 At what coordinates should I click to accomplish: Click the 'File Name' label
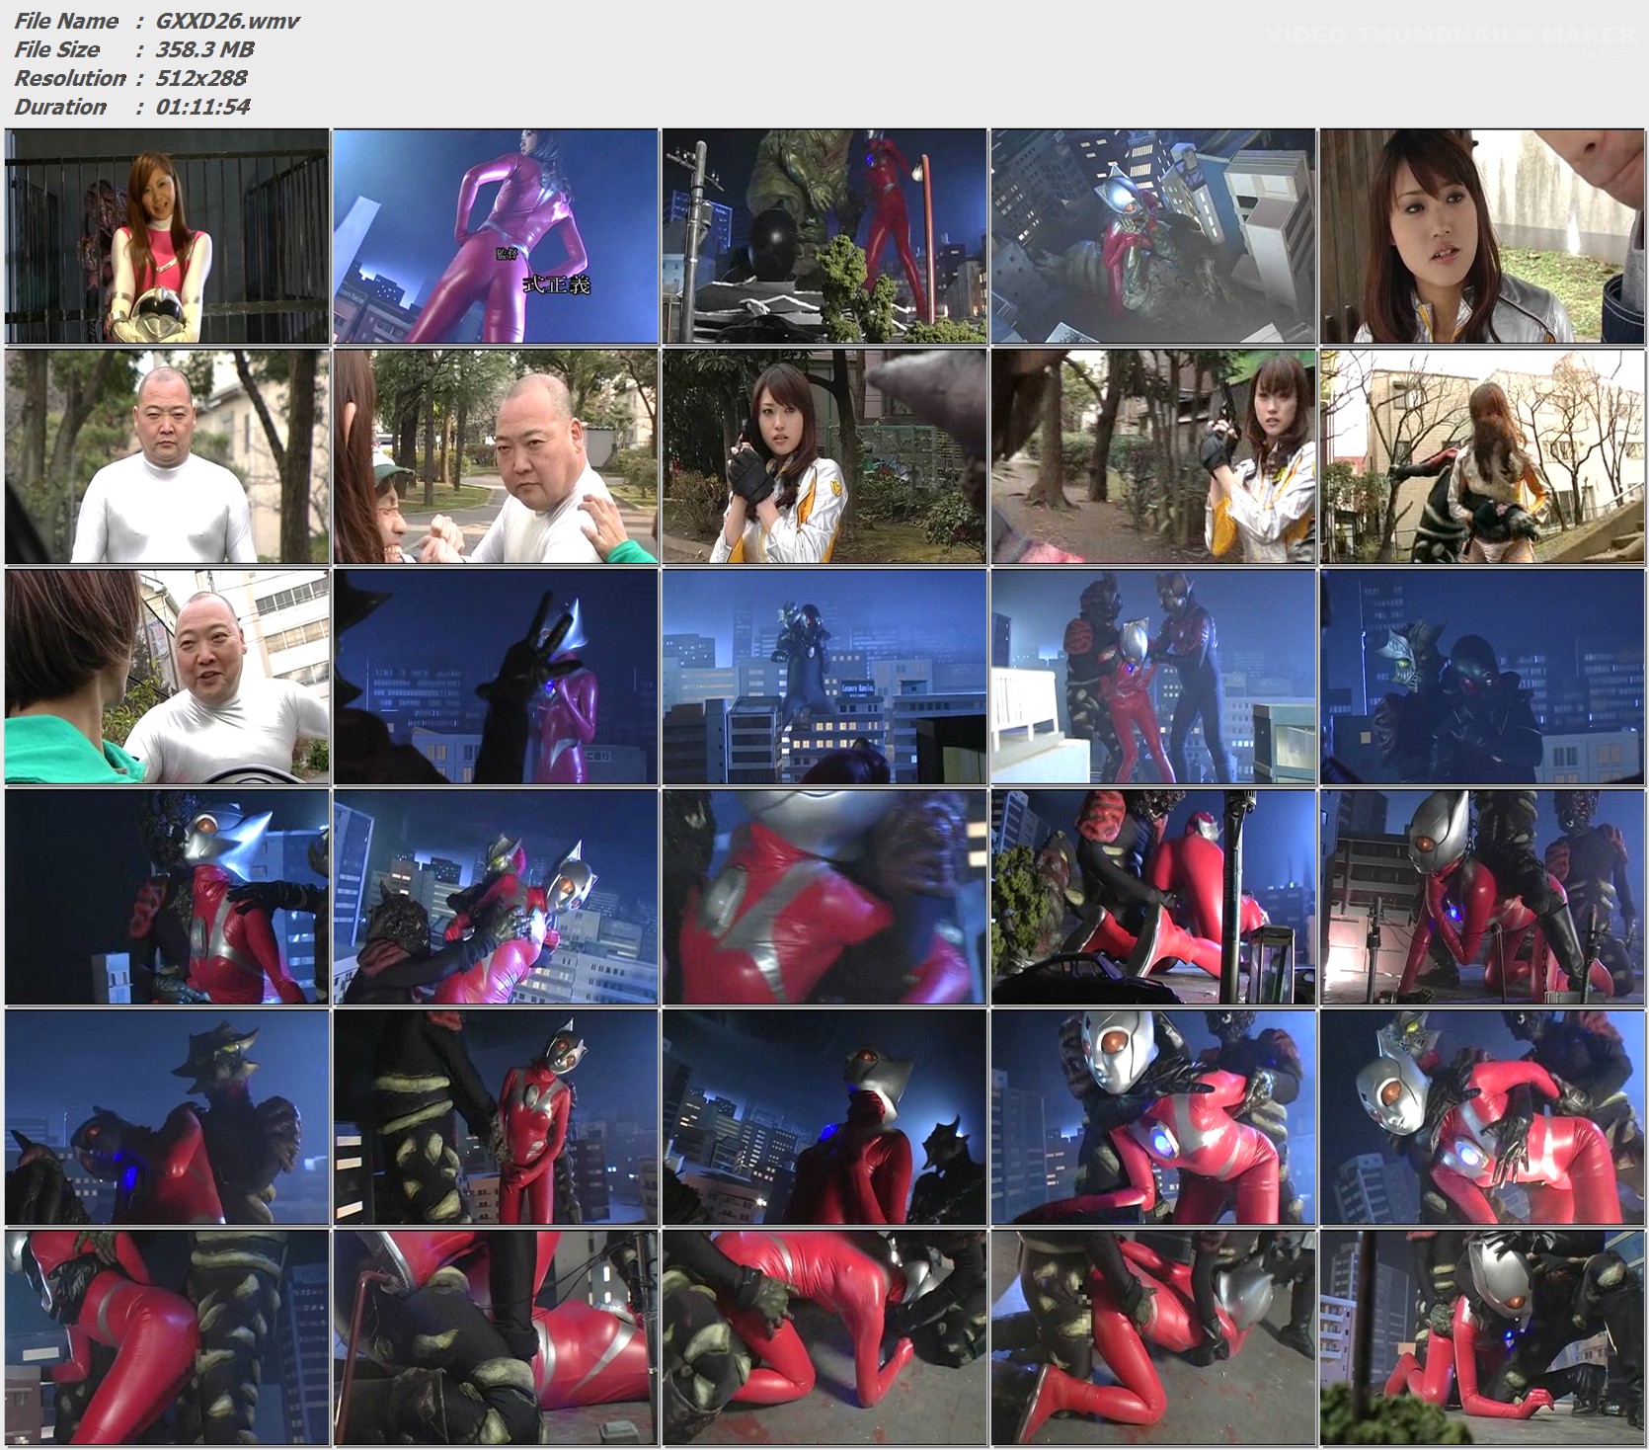pyautogui.click(x=66, y=21)
